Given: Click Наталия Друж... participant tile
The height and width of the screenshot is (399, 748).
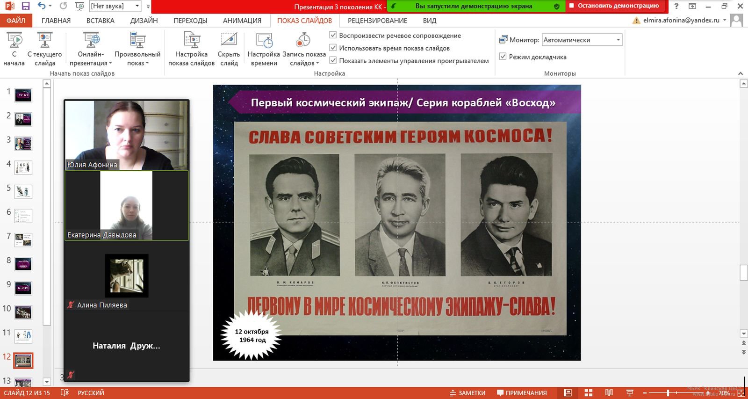Looking at the screenshot, I should 126,346.
